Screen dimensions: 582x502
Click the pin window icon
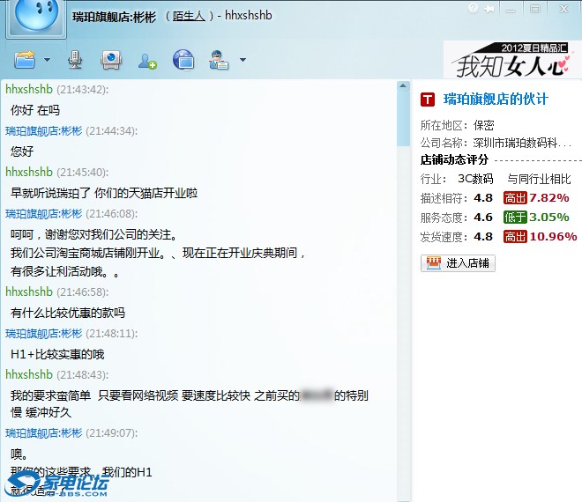pyautogui.click(x=489, y=9)
